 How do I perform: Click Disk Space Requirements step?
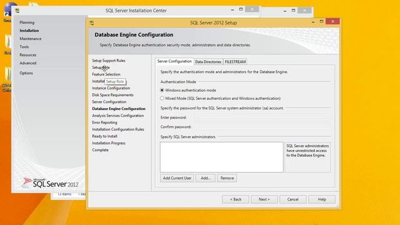(x=112, y=95)
